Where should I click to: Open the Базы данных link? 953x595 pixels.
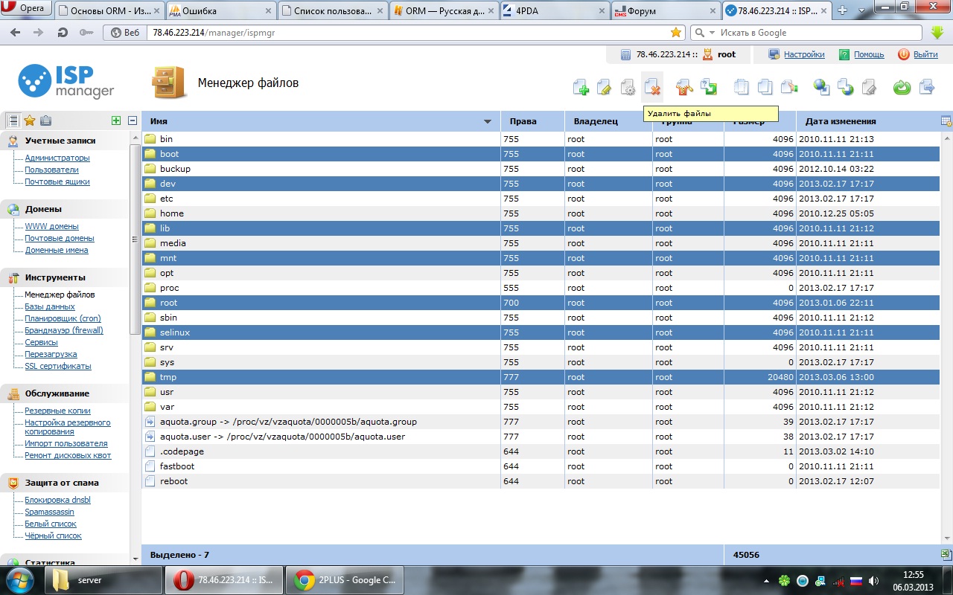(x=50, y=306)
